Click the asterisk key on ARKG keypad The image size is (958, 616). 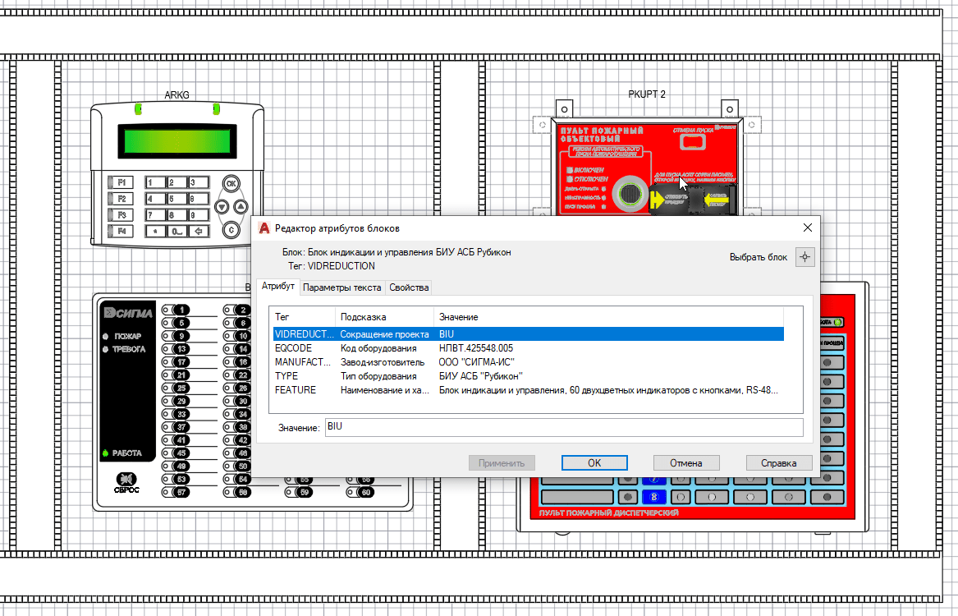pos(155,231)
